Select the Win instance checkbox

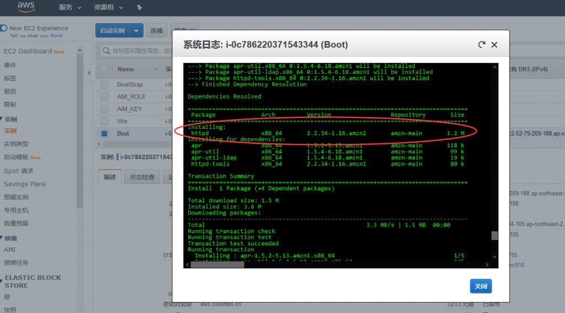(104, 121)
